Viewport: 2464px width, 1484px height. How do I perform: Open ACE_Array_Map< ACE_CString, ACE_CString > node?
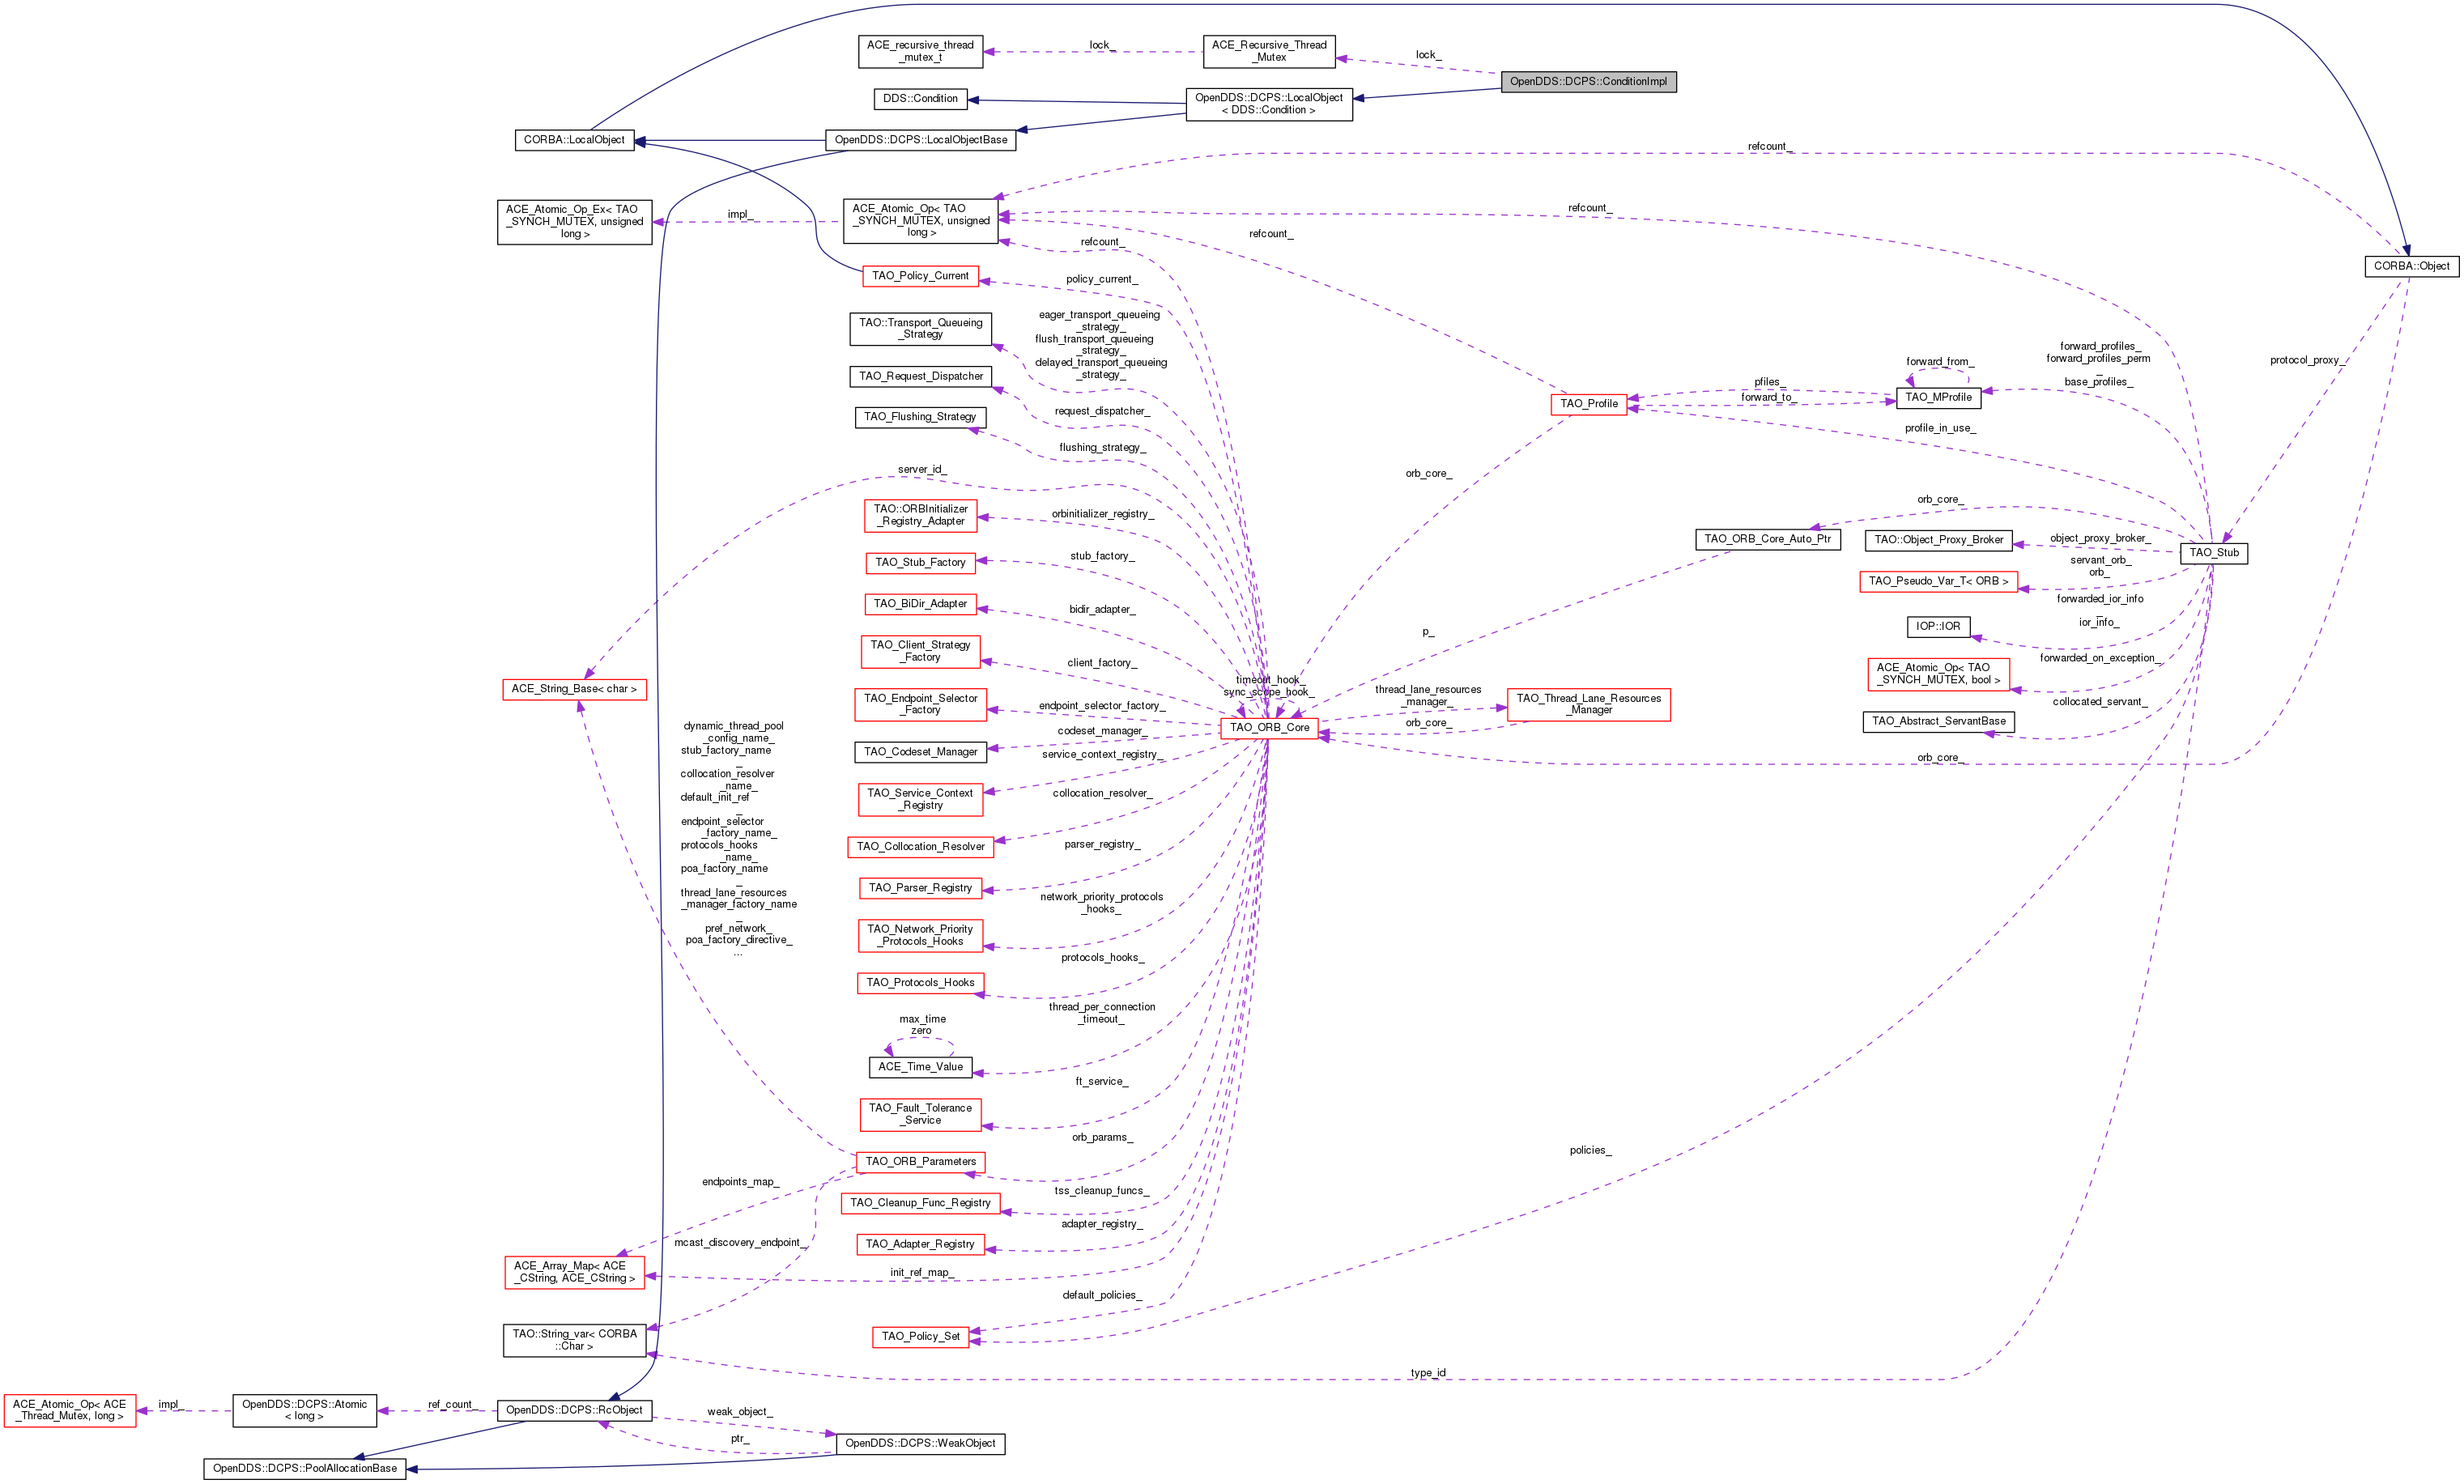[x=574, y=1272]
